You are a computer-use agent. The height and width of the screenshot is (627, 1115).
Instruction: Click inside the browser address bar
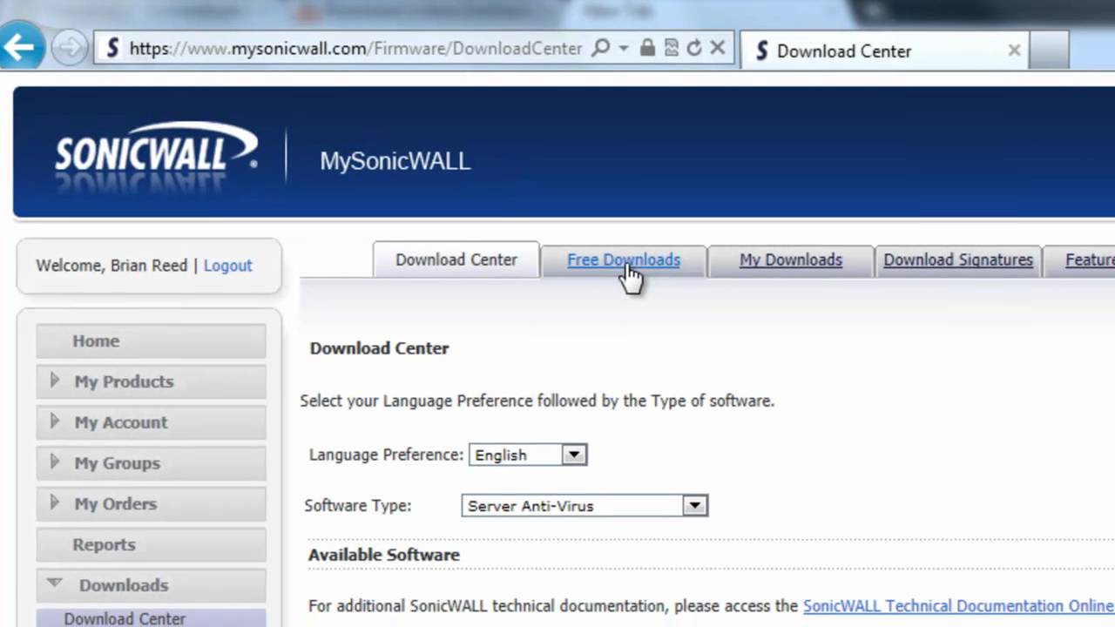click(348, 48)
